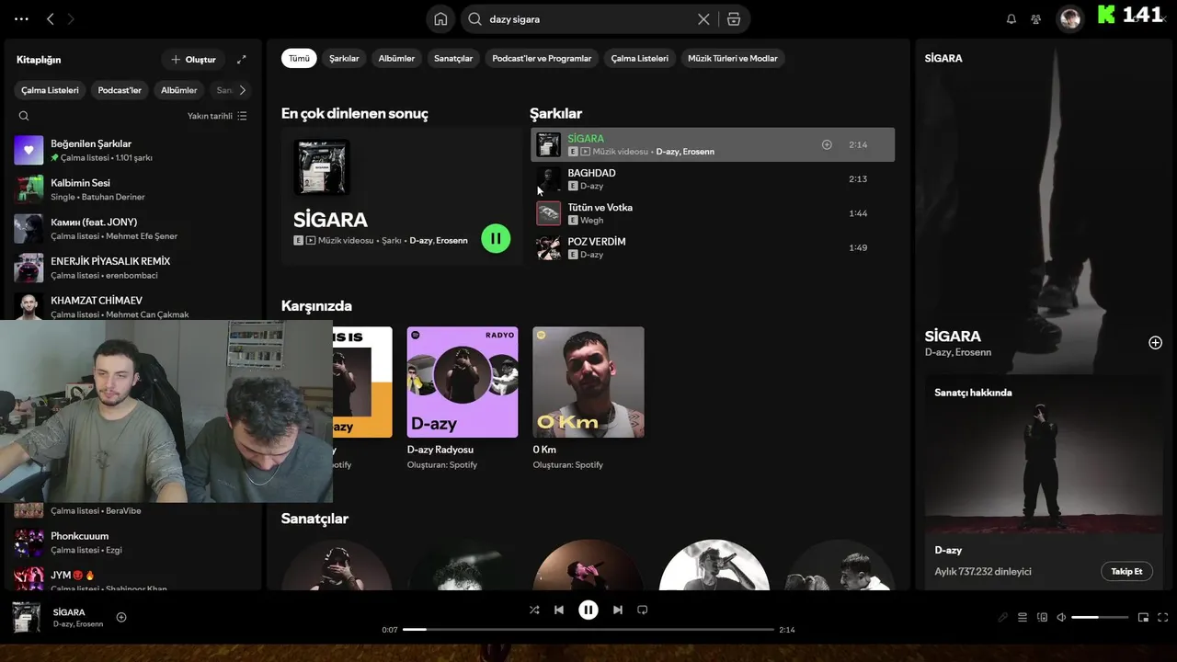Go to Spotify Home via house icon

point(440,19)
